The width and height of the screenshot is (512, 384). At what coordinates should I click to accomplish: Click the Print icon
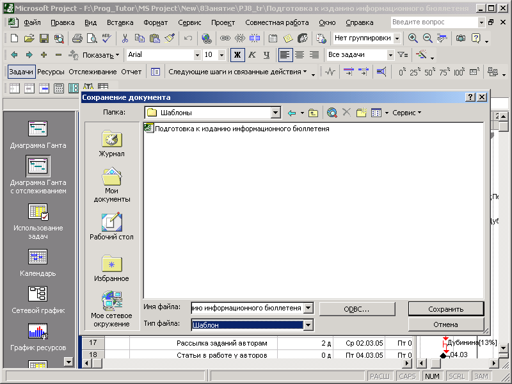coord(77,38)
